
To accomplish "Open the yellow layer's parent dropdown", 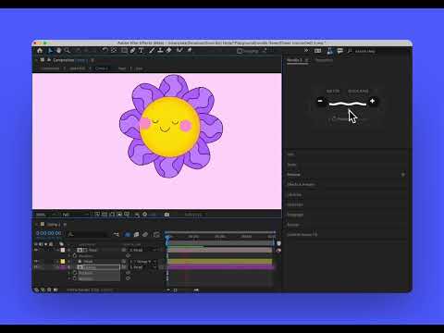I will [x=143, y=261].
